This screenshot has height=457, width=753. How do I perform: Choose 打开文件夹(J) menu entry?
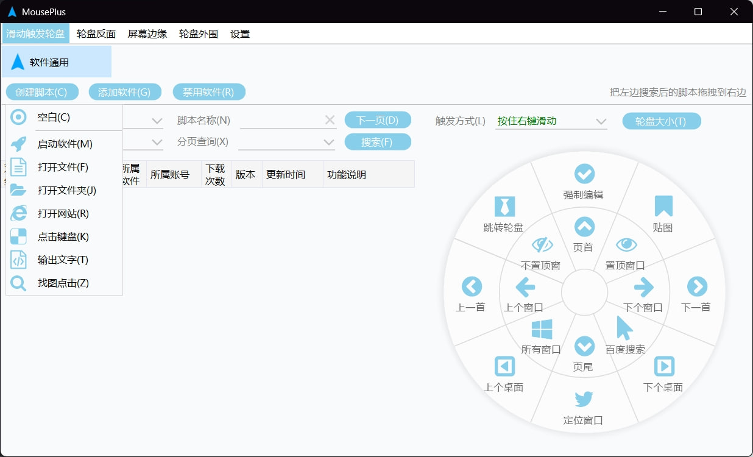[x=64, y=191]
